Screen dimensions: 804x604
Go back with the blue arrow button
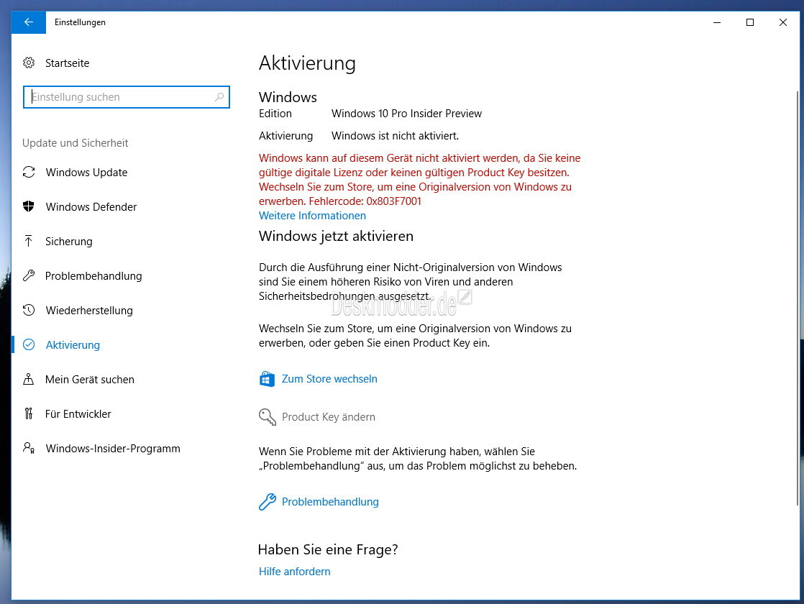tap(29, 22)
